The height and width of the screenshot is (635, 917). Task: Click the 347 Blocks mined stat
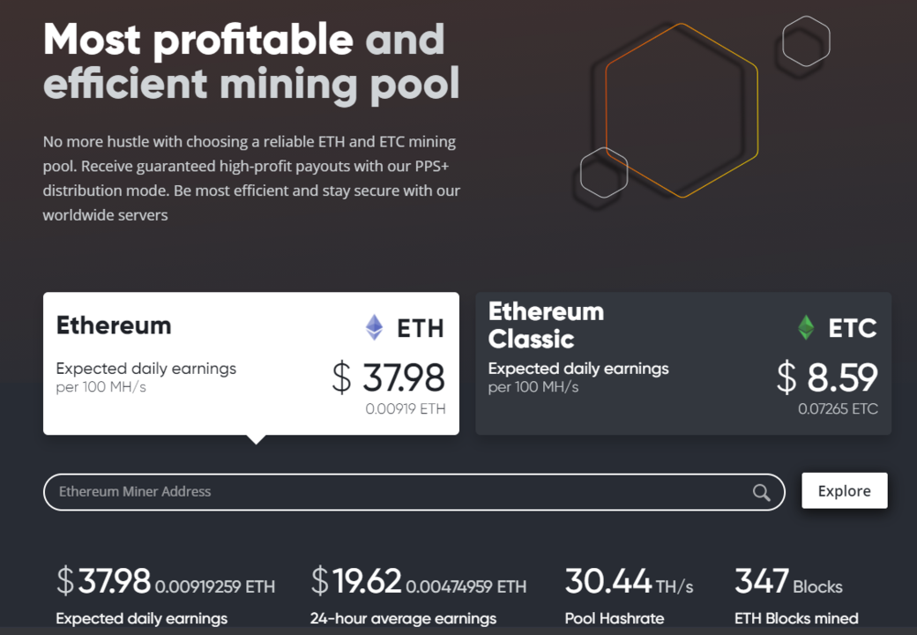click(x=788, y=582)
